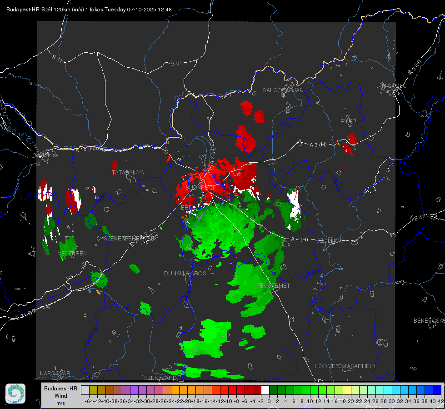Pick the olive swatch next to grey legend swatch

point(93,390)
